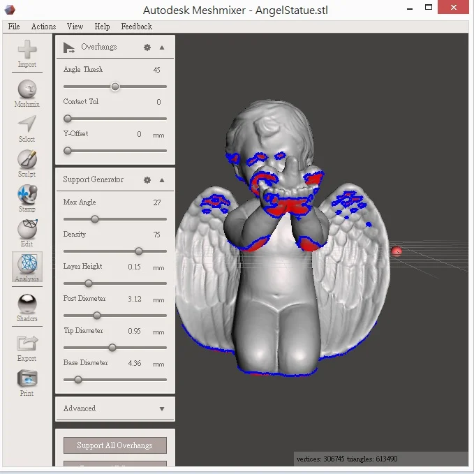Open Support Generator settings gear

click(x=147, y=180)
